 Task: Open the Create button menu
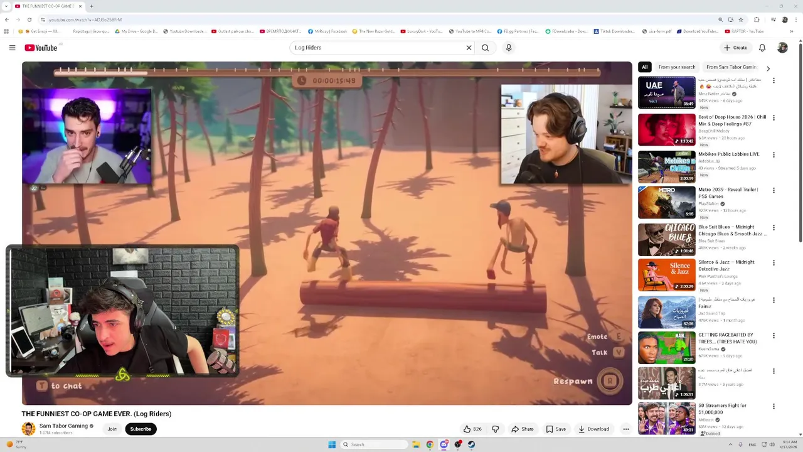click(x=735, y=48)
